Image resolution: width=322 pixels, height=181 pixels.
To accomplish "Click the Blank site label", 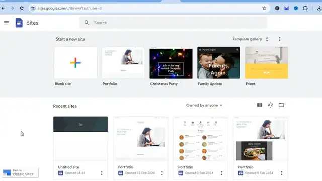I will 63,84.
